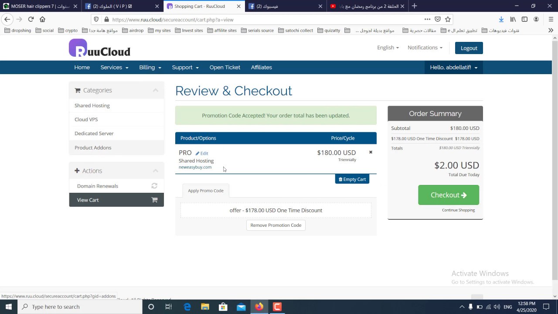558x314 pixels.
Task: Open Task View on taskbar
Action: click(x=169, y=307)
